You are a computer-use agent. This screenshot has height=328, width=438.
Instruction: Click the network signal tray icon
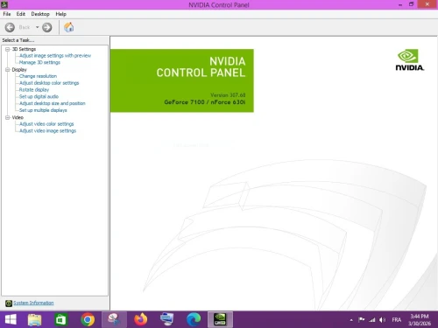[371, 320]
